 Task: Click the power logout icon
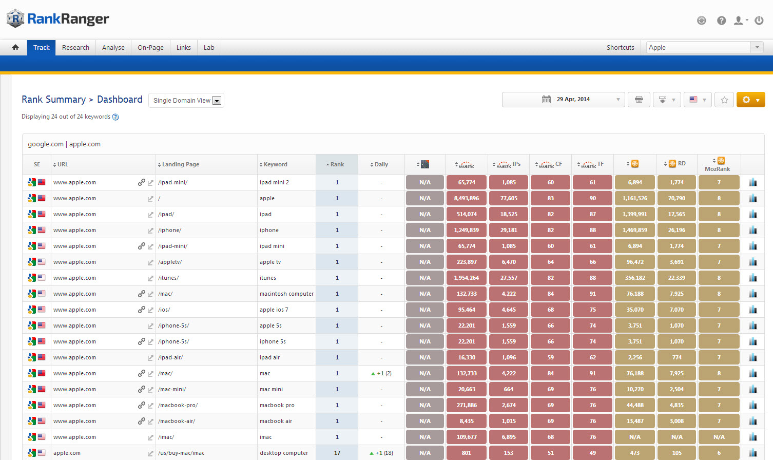coord(759,21)
